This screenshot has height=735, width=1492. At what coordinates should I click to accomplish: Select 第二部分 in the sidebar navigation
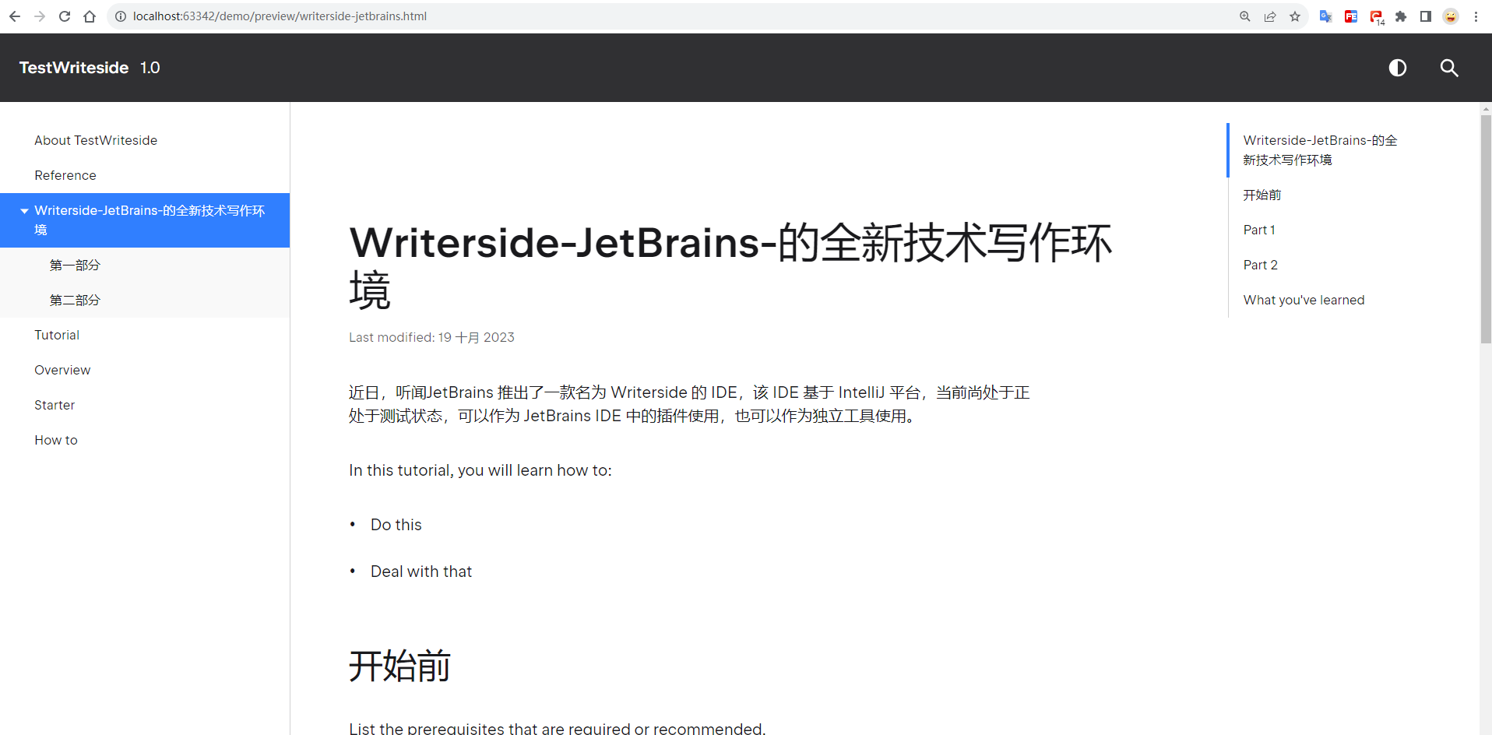coord(75,300)
